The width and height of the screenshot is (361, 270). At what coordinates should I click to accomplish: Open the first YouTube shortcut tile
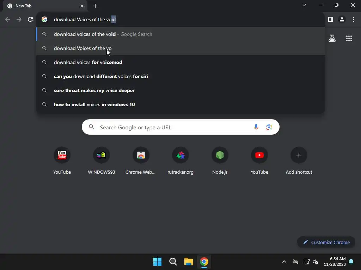click(x=62, y=161)
